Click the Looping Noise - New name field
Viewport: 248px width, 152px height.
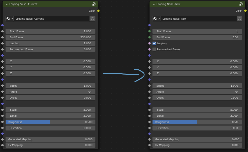click(199, 19)
